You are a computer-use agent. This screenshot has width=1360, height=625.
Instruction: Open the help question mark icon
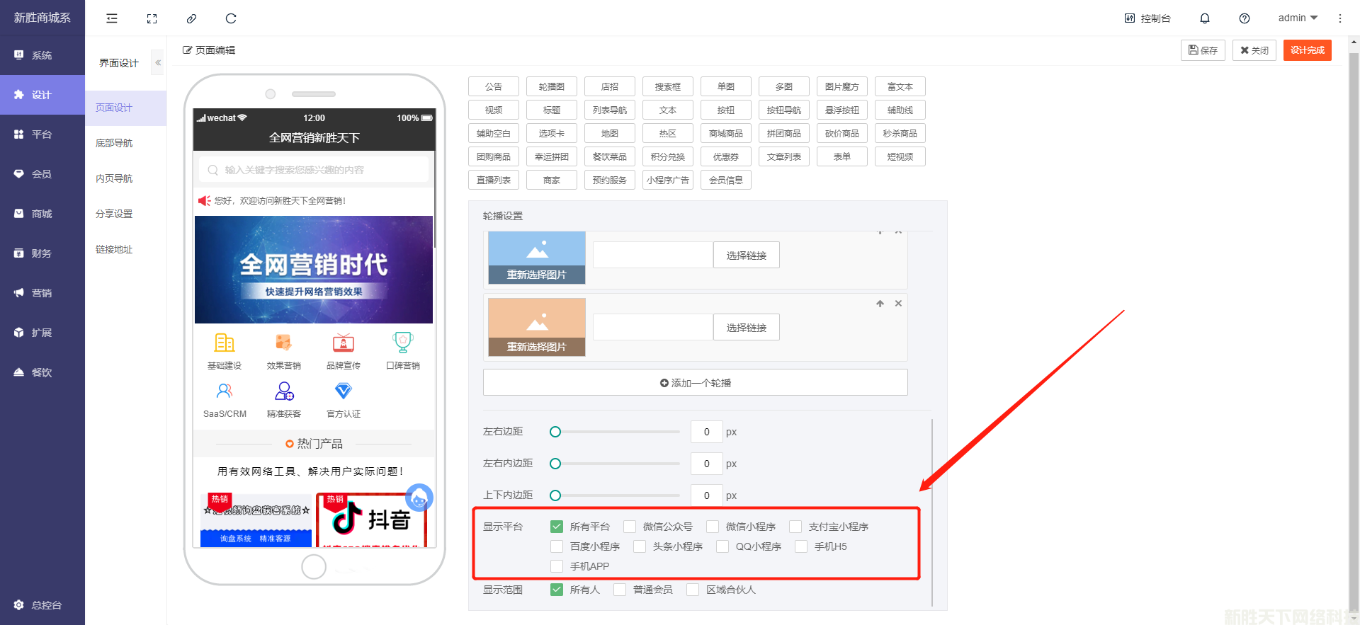[1244, 18]
